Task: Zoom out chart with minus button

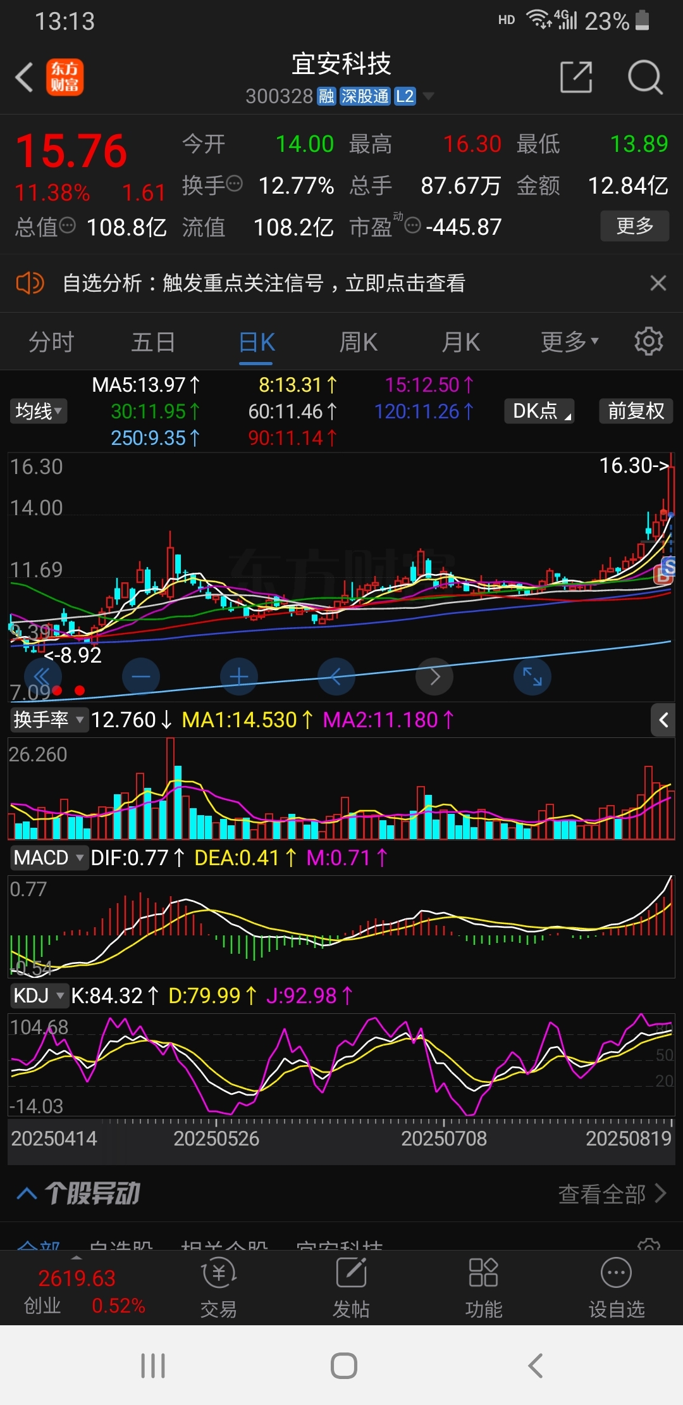Action: coord(140,677)
